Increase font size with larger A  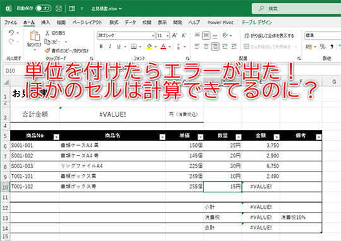[x=175, y=35]
